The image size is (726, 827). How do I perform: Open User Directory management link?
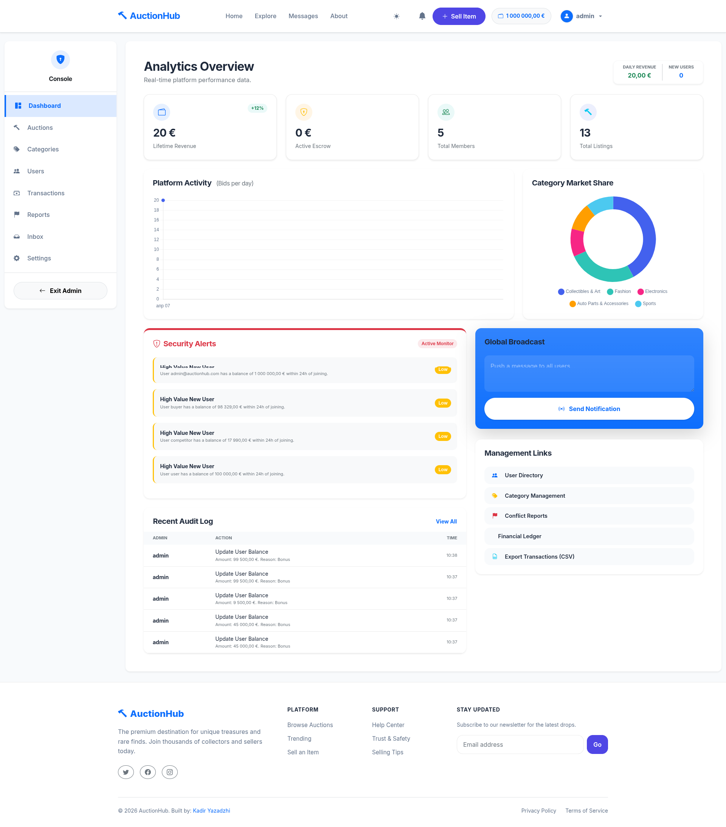tap(589, 475)
